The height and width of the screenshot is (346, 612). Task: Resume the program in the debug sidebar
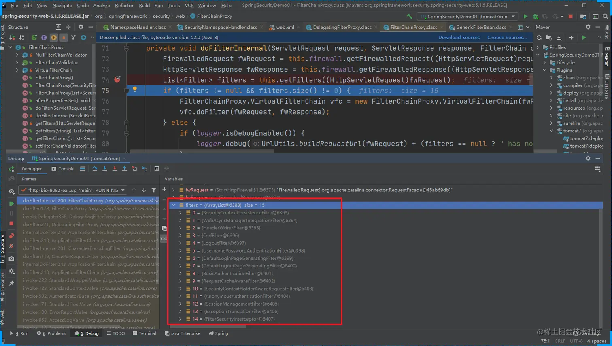tap(11, 204)
